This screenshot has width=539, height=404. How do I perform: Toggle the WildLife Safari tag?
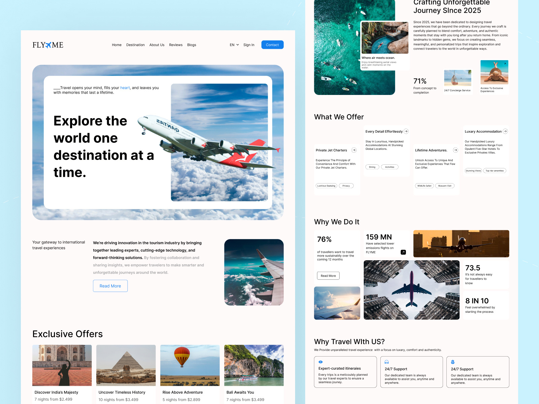424,186
